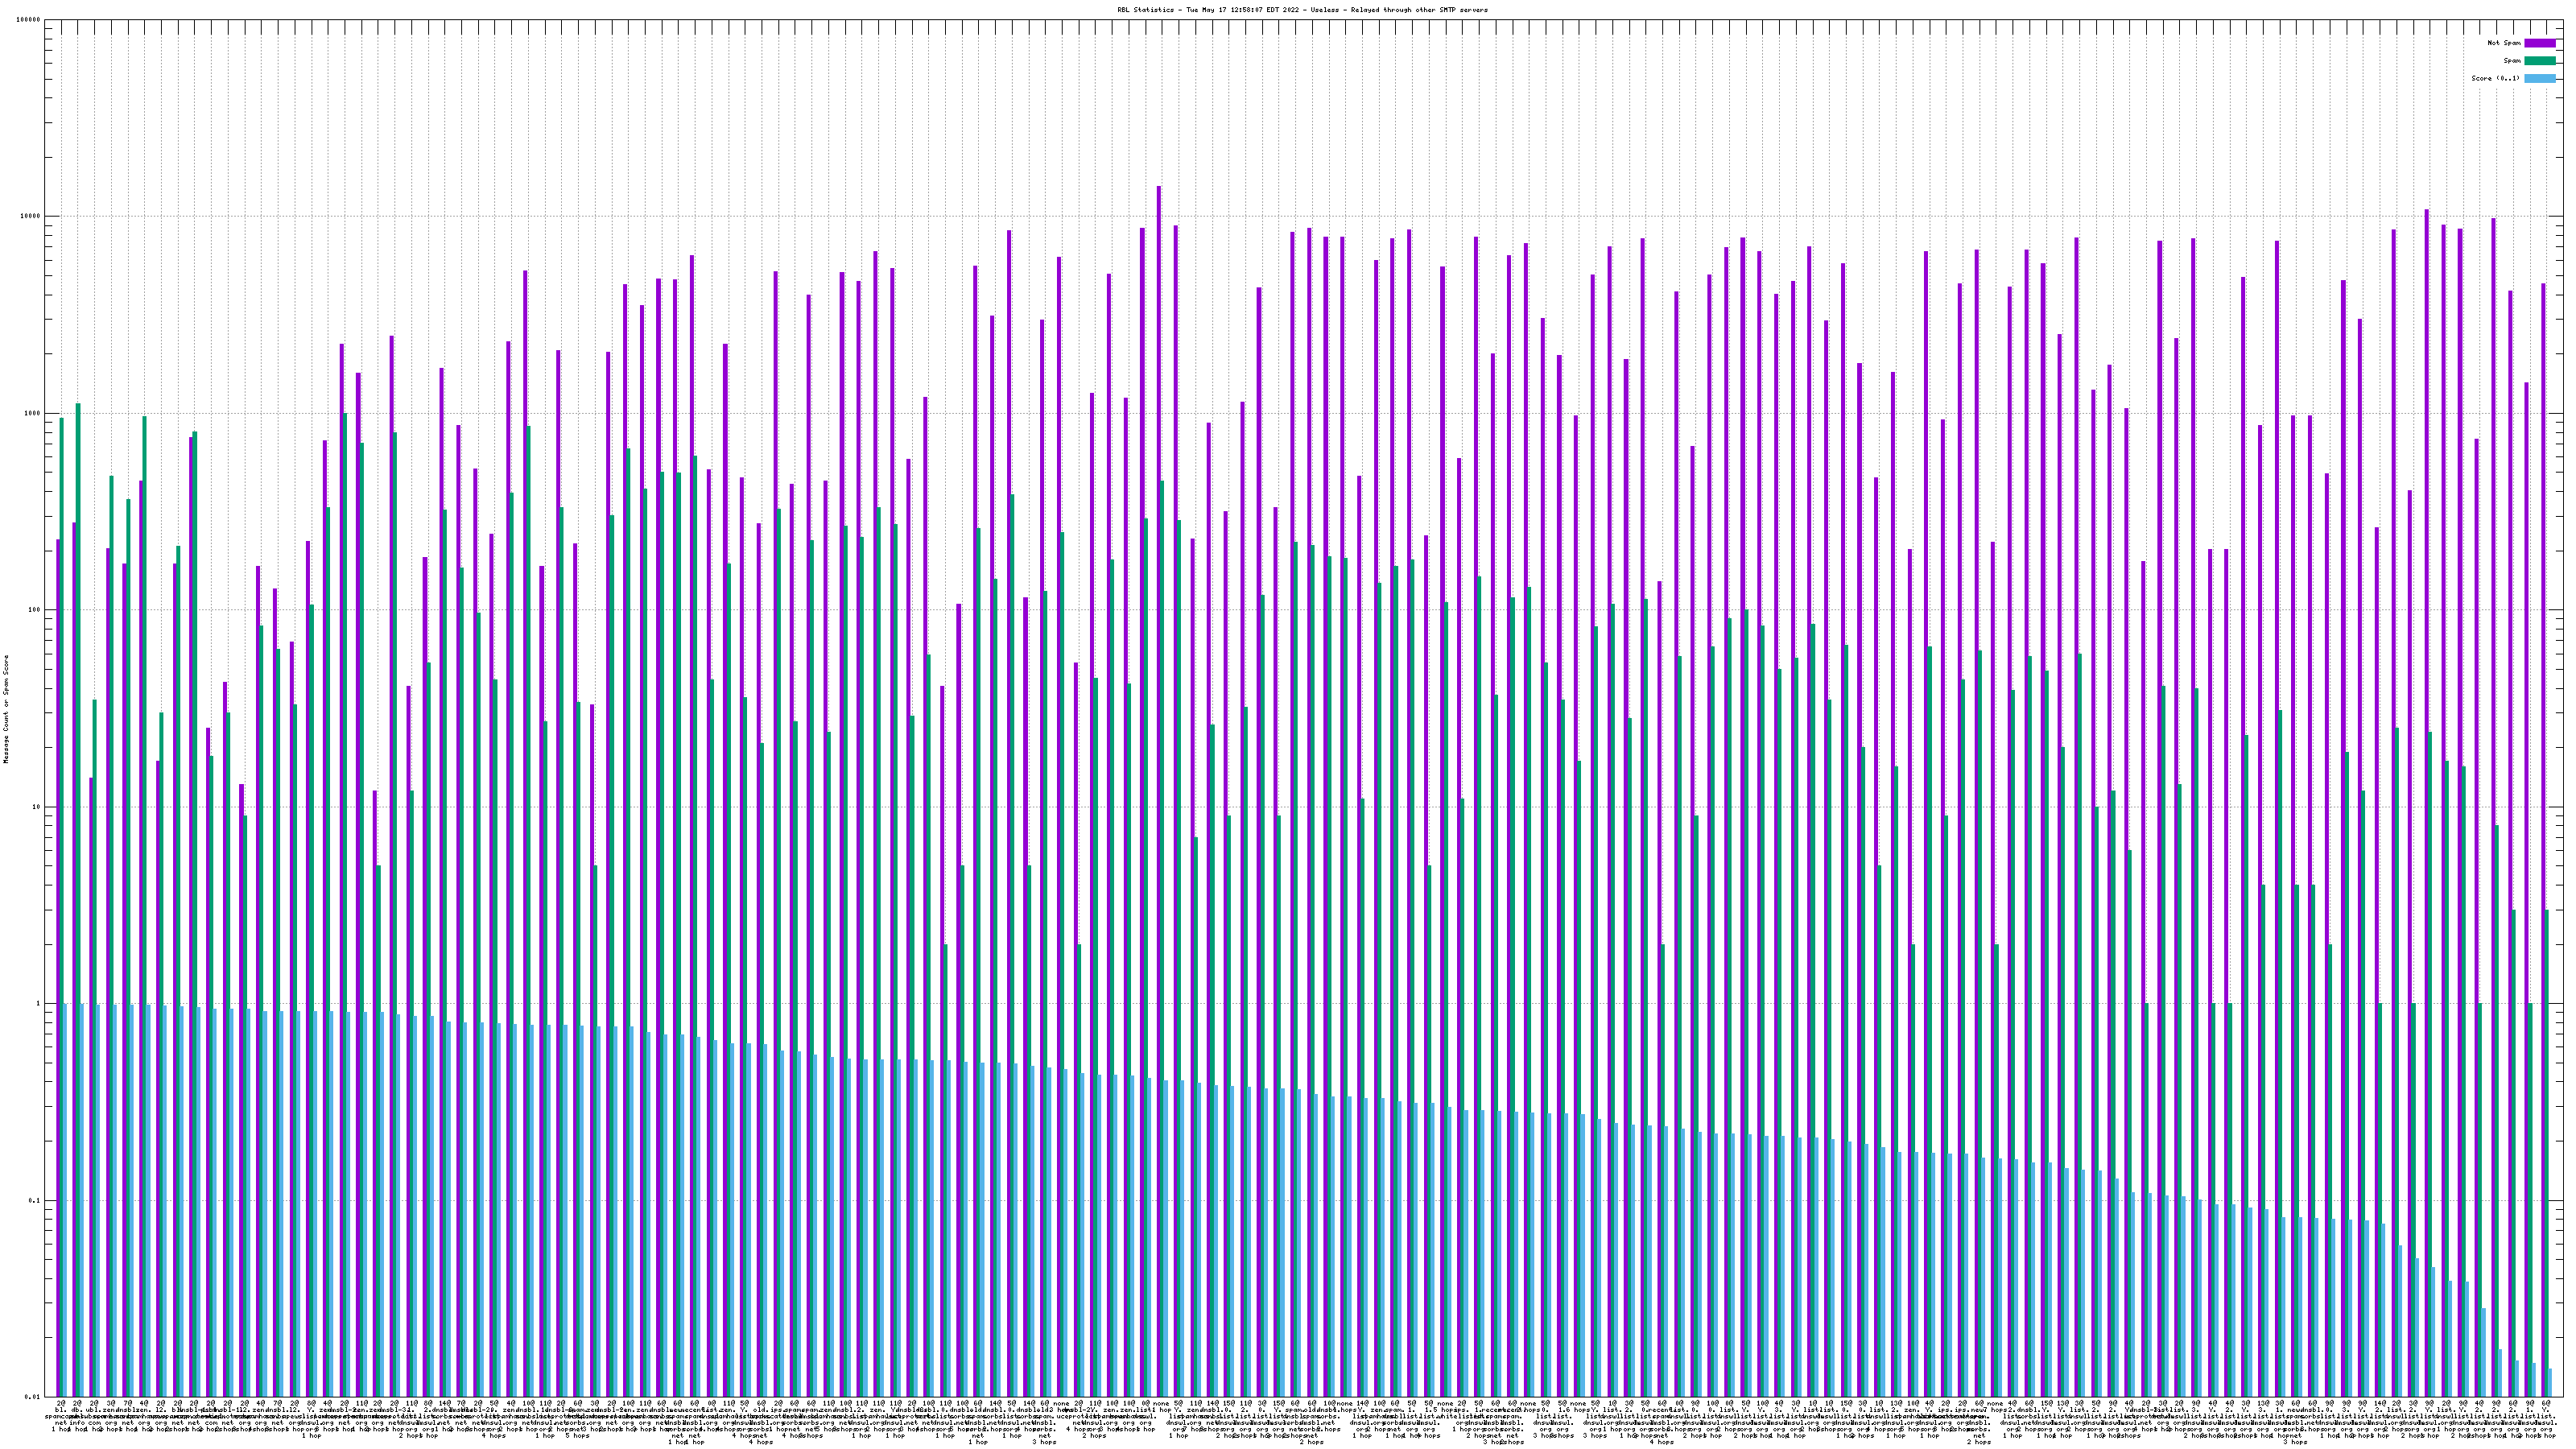
Task: Click the vertical "Message Count or Spam Score" axis label
Action: [x=6, y=709]
